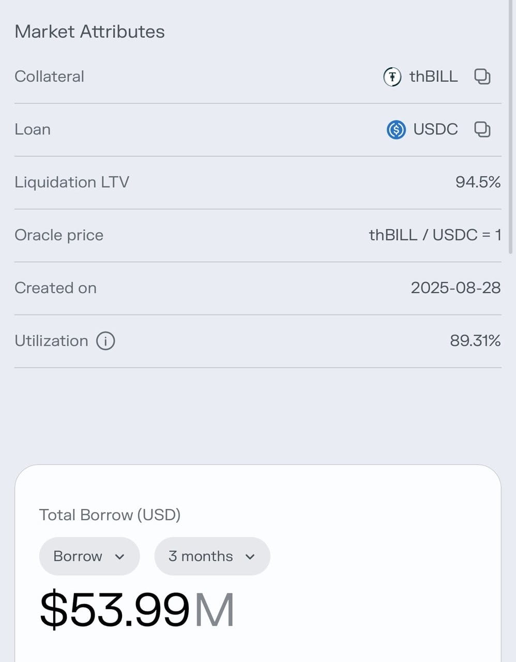Click the USDC loan name
This screenshot has width=516, height=662.
pos(435,129)
